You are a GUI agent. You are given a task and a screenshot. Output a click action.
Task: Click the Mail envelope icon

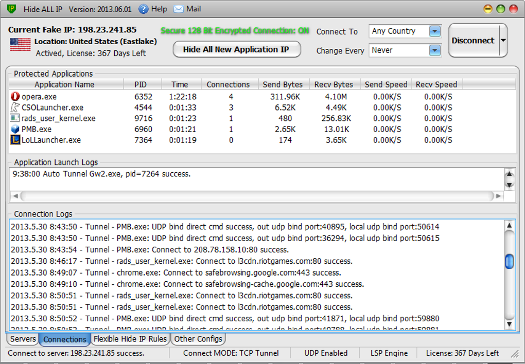tap(179, 9)
